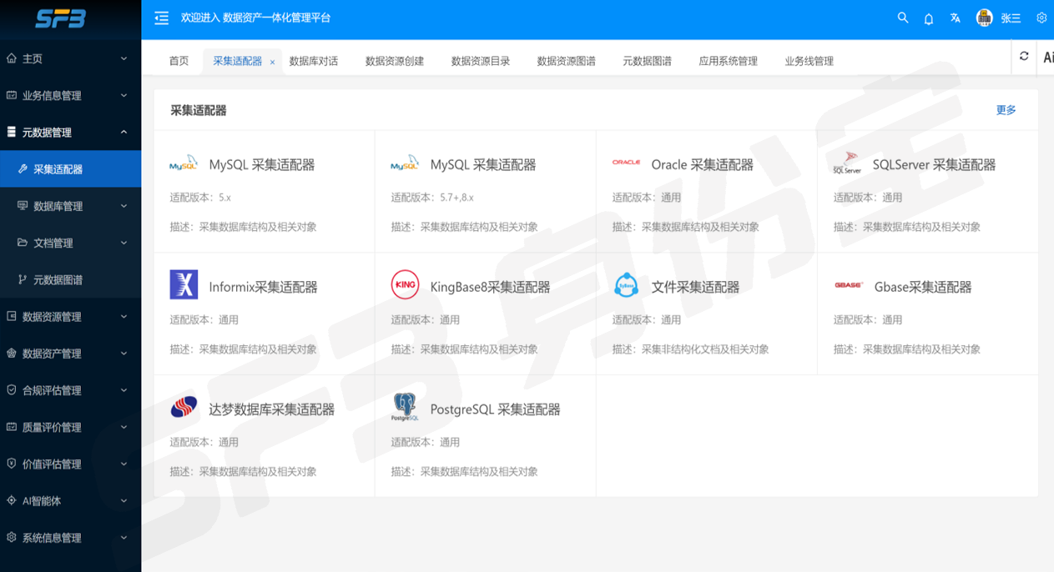Click the branch icon beside 元数据图谱 in sidebar
This screenshot has height=572, width=1054.
pos(23,279)
